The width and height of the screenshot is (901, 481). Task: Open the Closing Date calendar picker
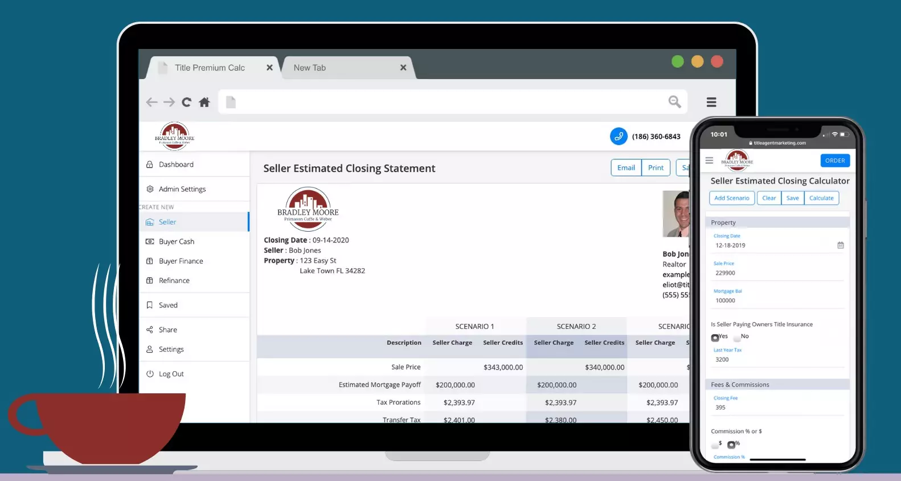(x=840, y=245)
